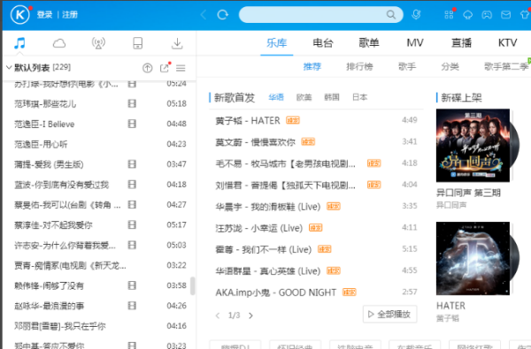Click MV icon for 范逸臣-I Believe
Viewport: 531px width, 349px height.
pyautogui.click(x=132, y=124)
